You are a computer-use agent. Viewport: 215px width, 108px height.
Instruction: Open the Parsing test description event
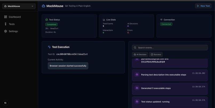[x=170, y=75]
